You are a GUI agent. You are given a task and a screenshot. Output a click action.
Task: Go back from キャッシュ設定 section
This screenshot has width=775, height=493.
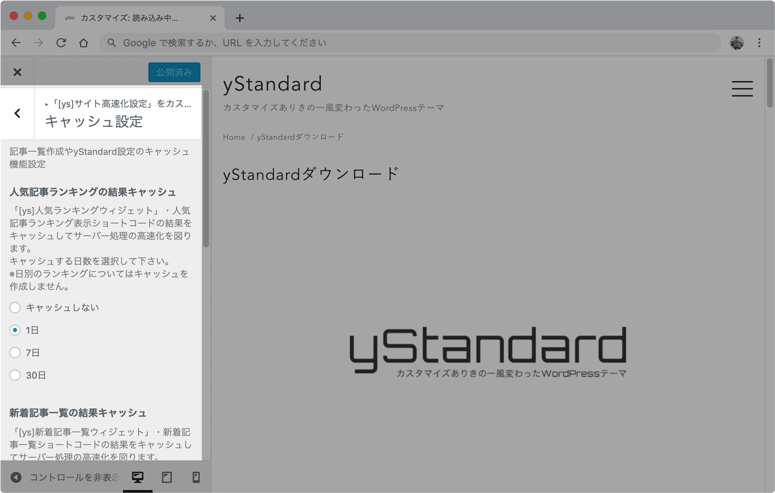click(x=17, y=113)
